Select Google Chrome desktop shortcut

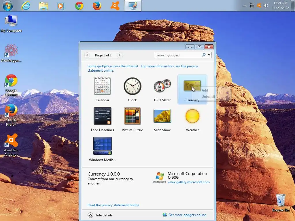tap(11, 85)
